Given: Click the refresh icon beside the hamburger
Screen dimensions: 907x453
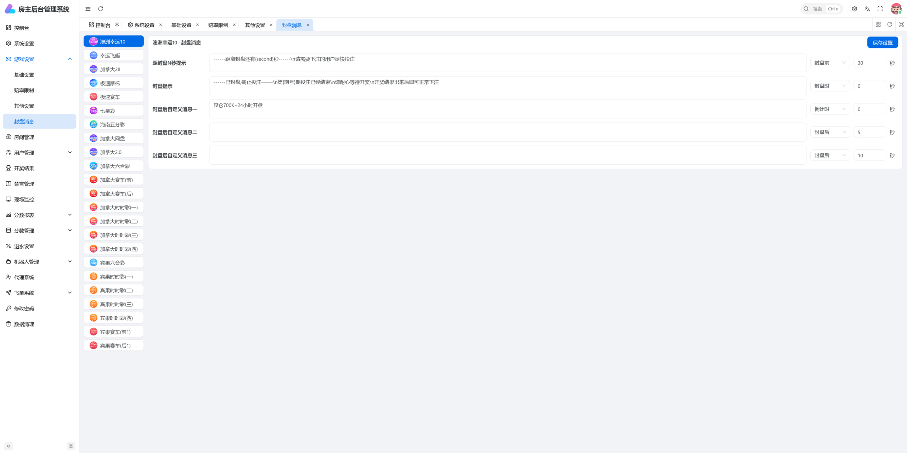Looking at the screenshot, I should tap(101, 9).
